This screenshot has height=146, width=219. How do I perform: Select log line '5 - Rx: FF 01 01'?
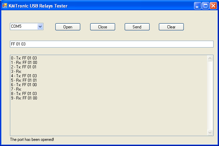[24, 80]
